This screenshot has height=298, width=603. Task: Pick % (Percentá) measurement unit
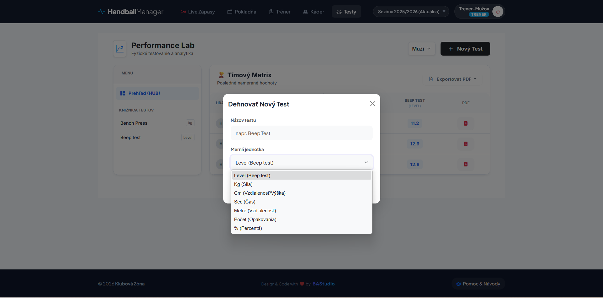pyautogui.click(x=248, y=228)
